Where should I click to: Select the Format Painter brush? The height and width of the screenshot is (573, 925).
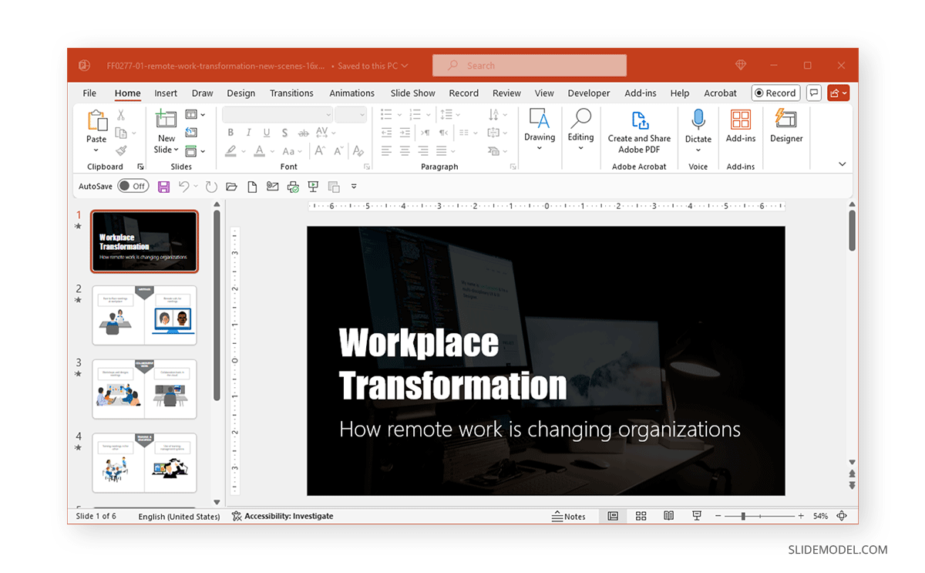tap(121, 151)
